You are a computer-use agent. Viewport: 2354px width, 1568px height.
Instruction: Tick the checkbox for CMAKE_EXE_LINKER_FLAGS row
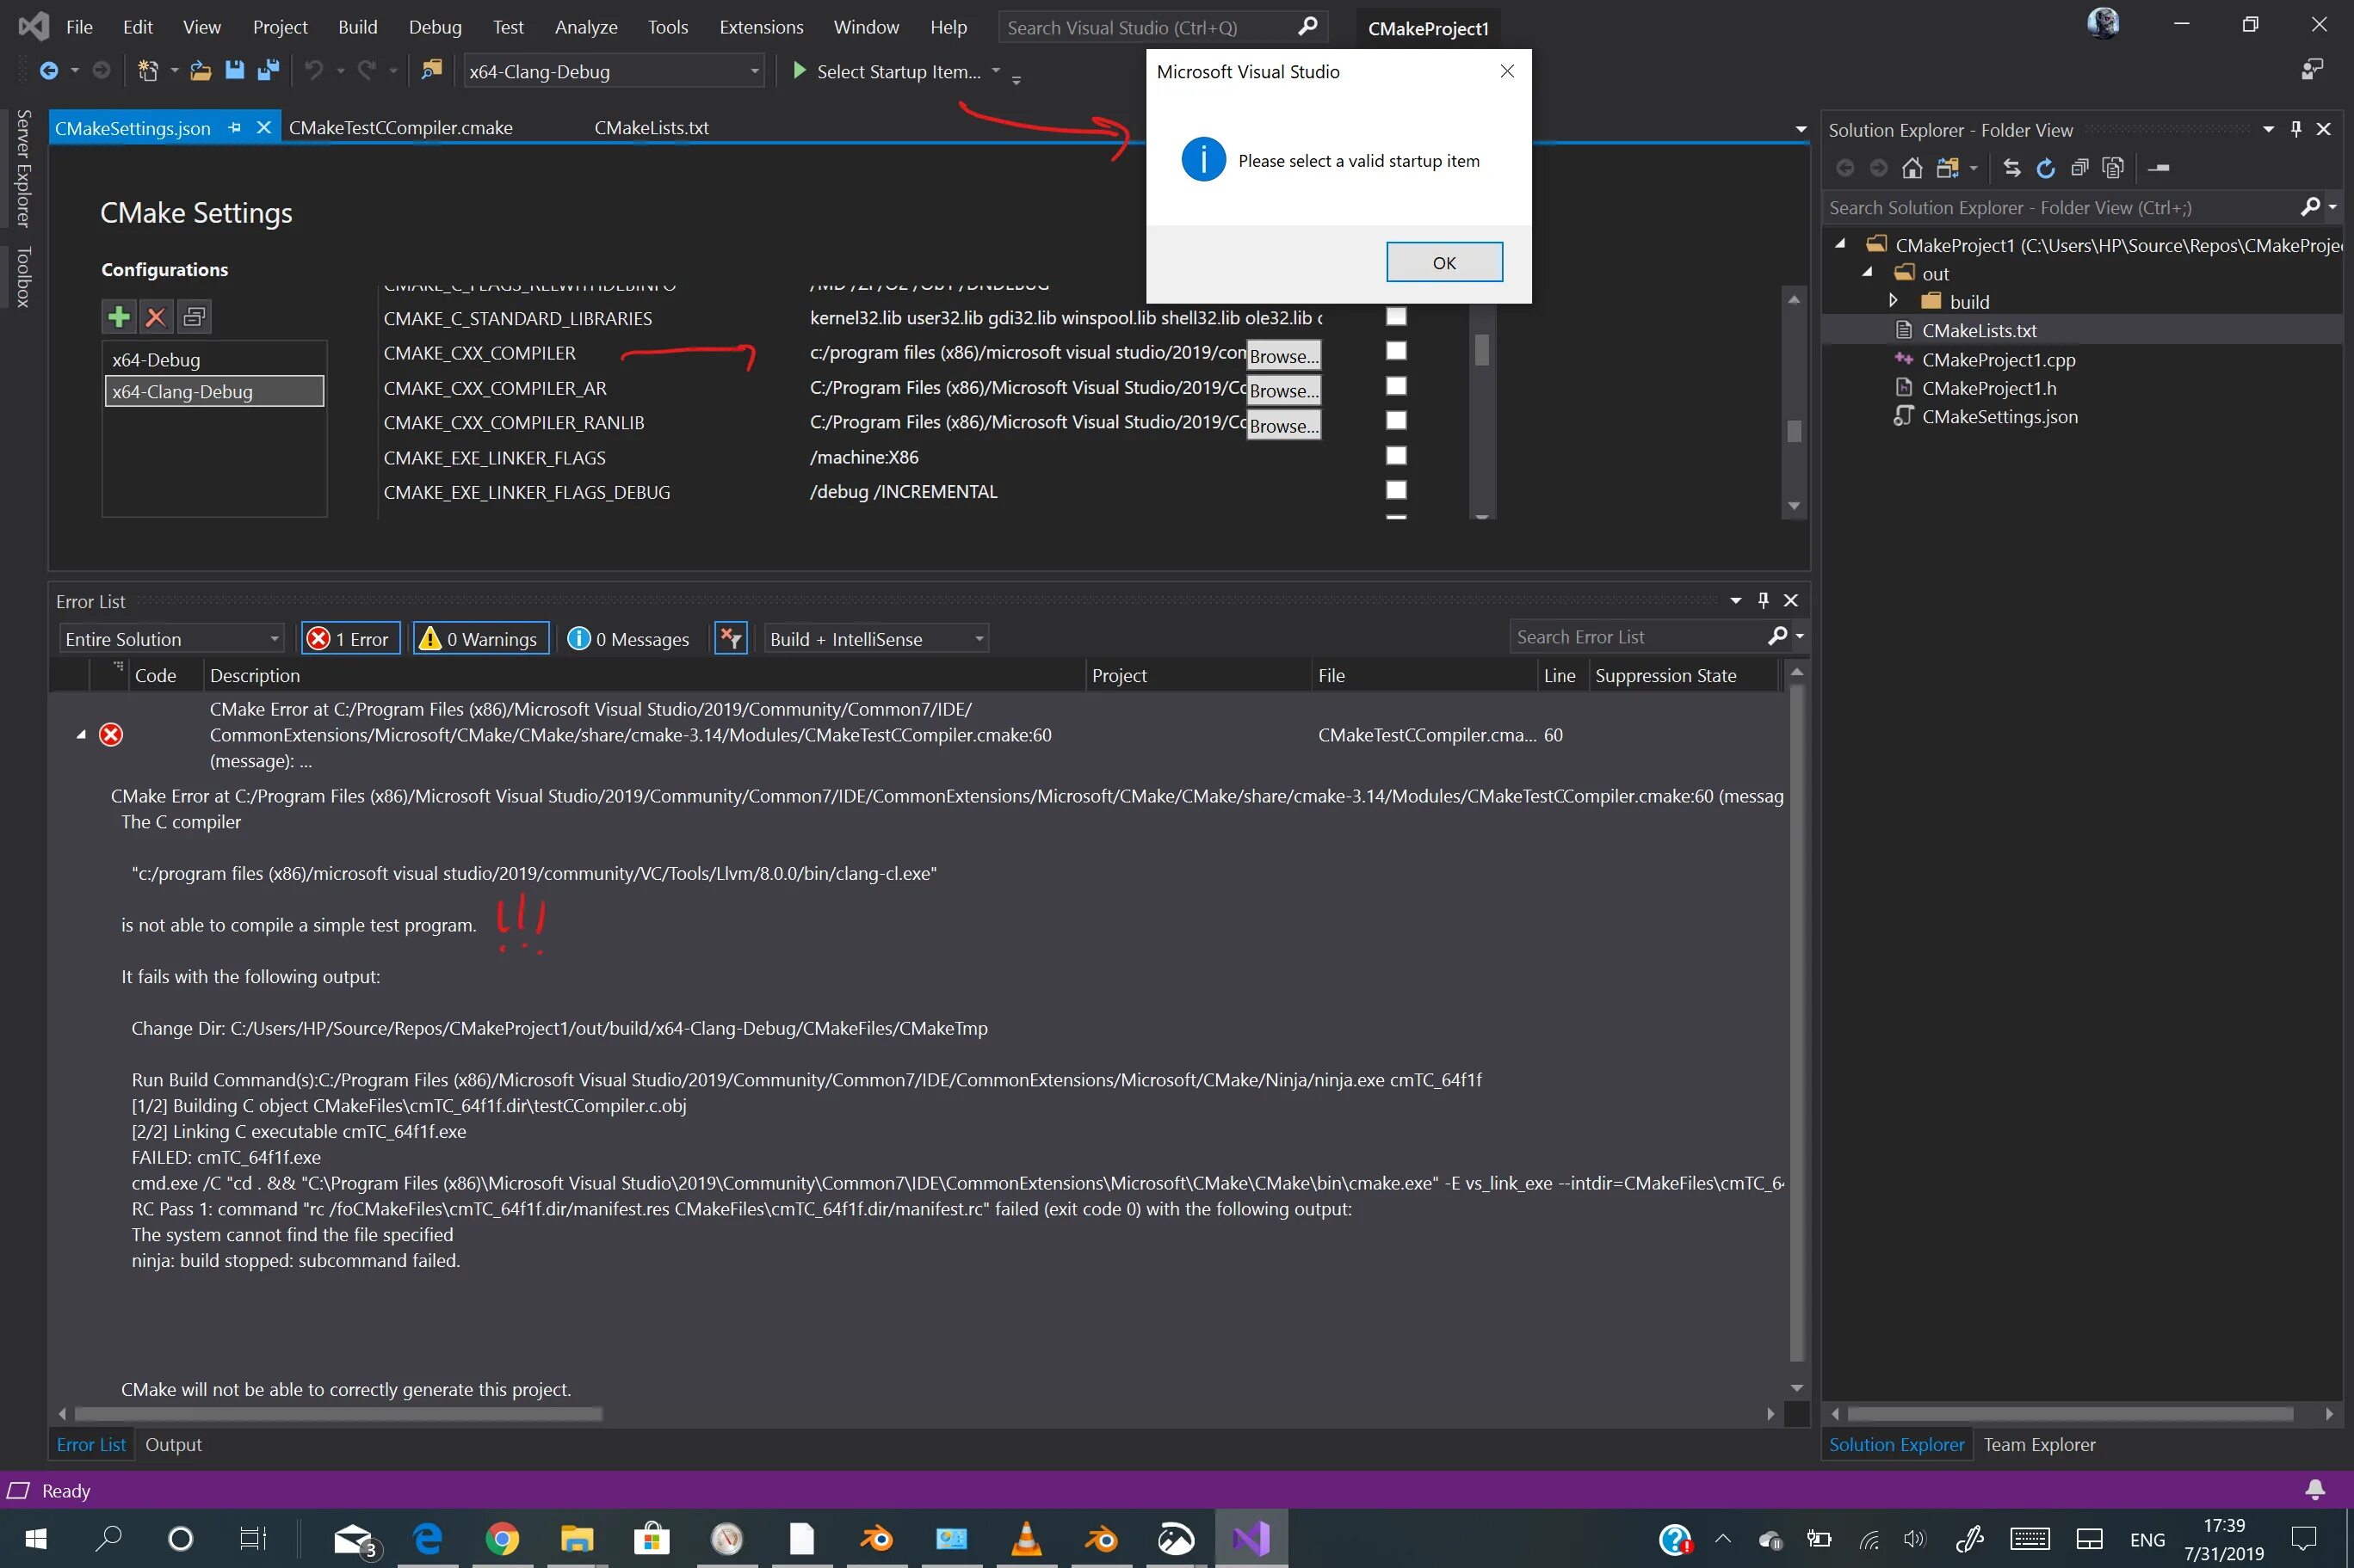click(1395, 456)
